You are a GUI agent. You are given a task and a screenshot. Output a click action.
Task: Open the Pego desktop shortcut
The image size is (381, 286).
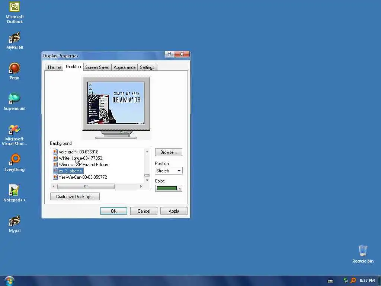point(15,71)
